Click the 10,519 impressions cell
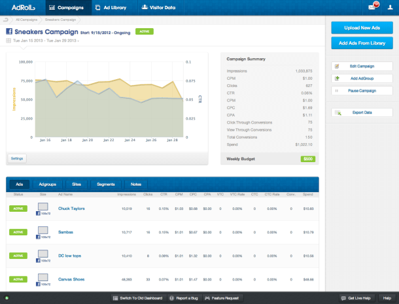This screenshot has height=304, width=399. pos(127,209)
